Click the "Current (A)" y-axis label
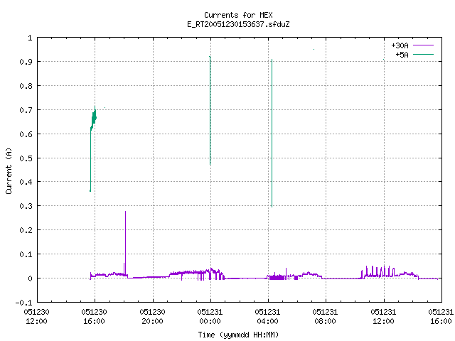The width and height of the screenshot is (455, 341). pos(9,170)
